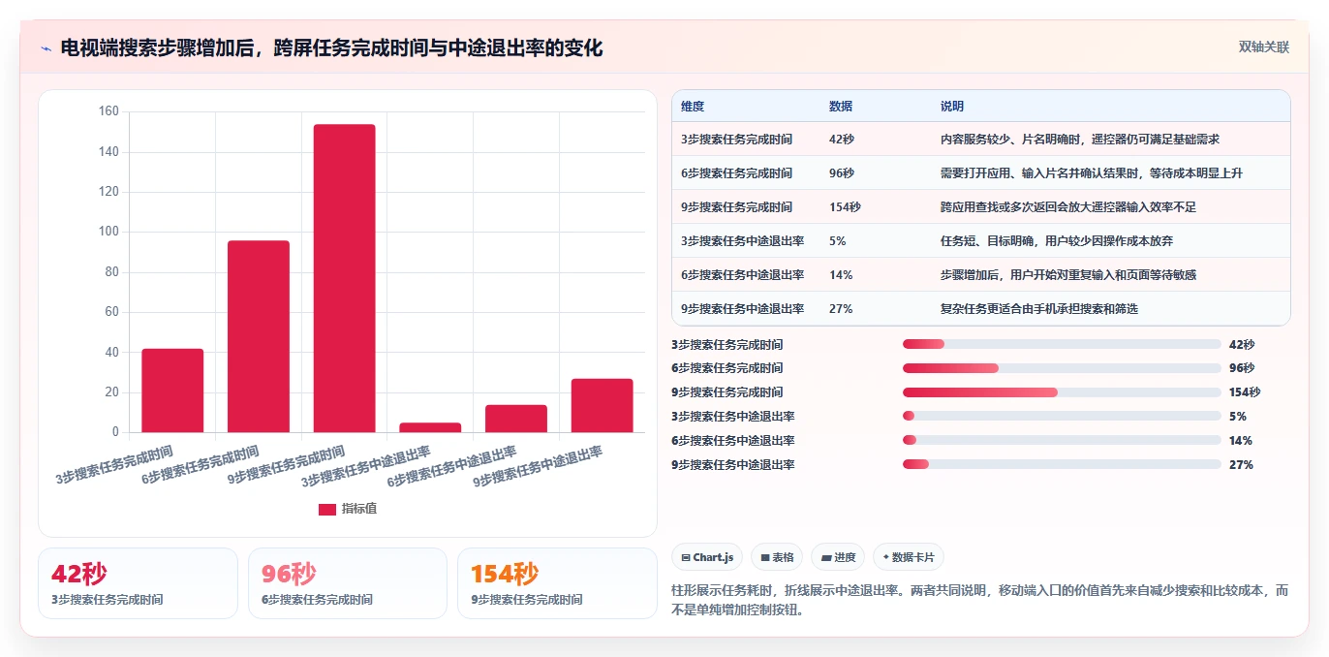Click the 6步搜索任务中途退出率 bar in the chart
The width and height of the screenshot is (1329, 657).
coord(516,419)
